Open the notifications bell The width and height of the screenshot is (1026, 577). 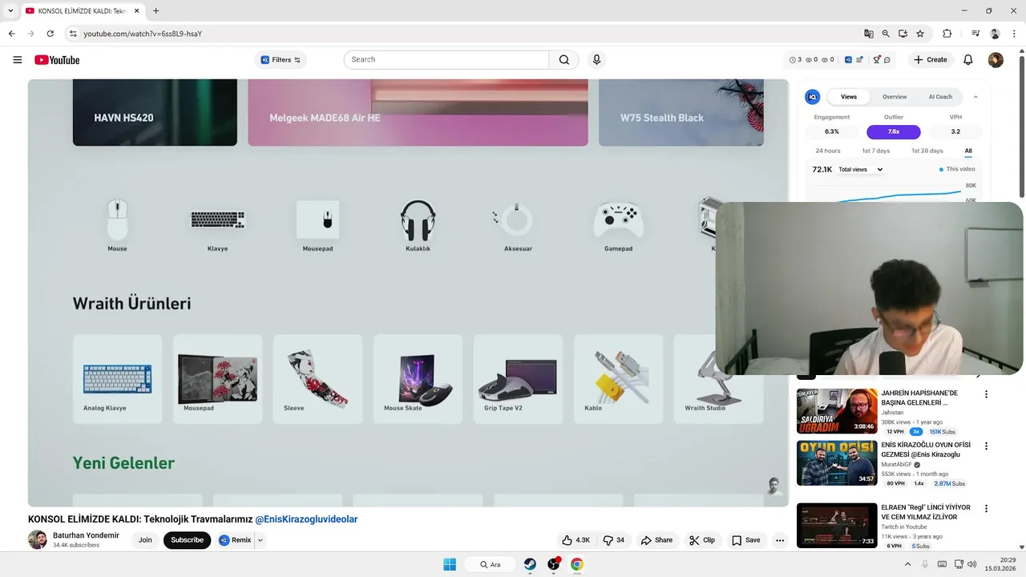pyautogui.click(x=968, y=59)
